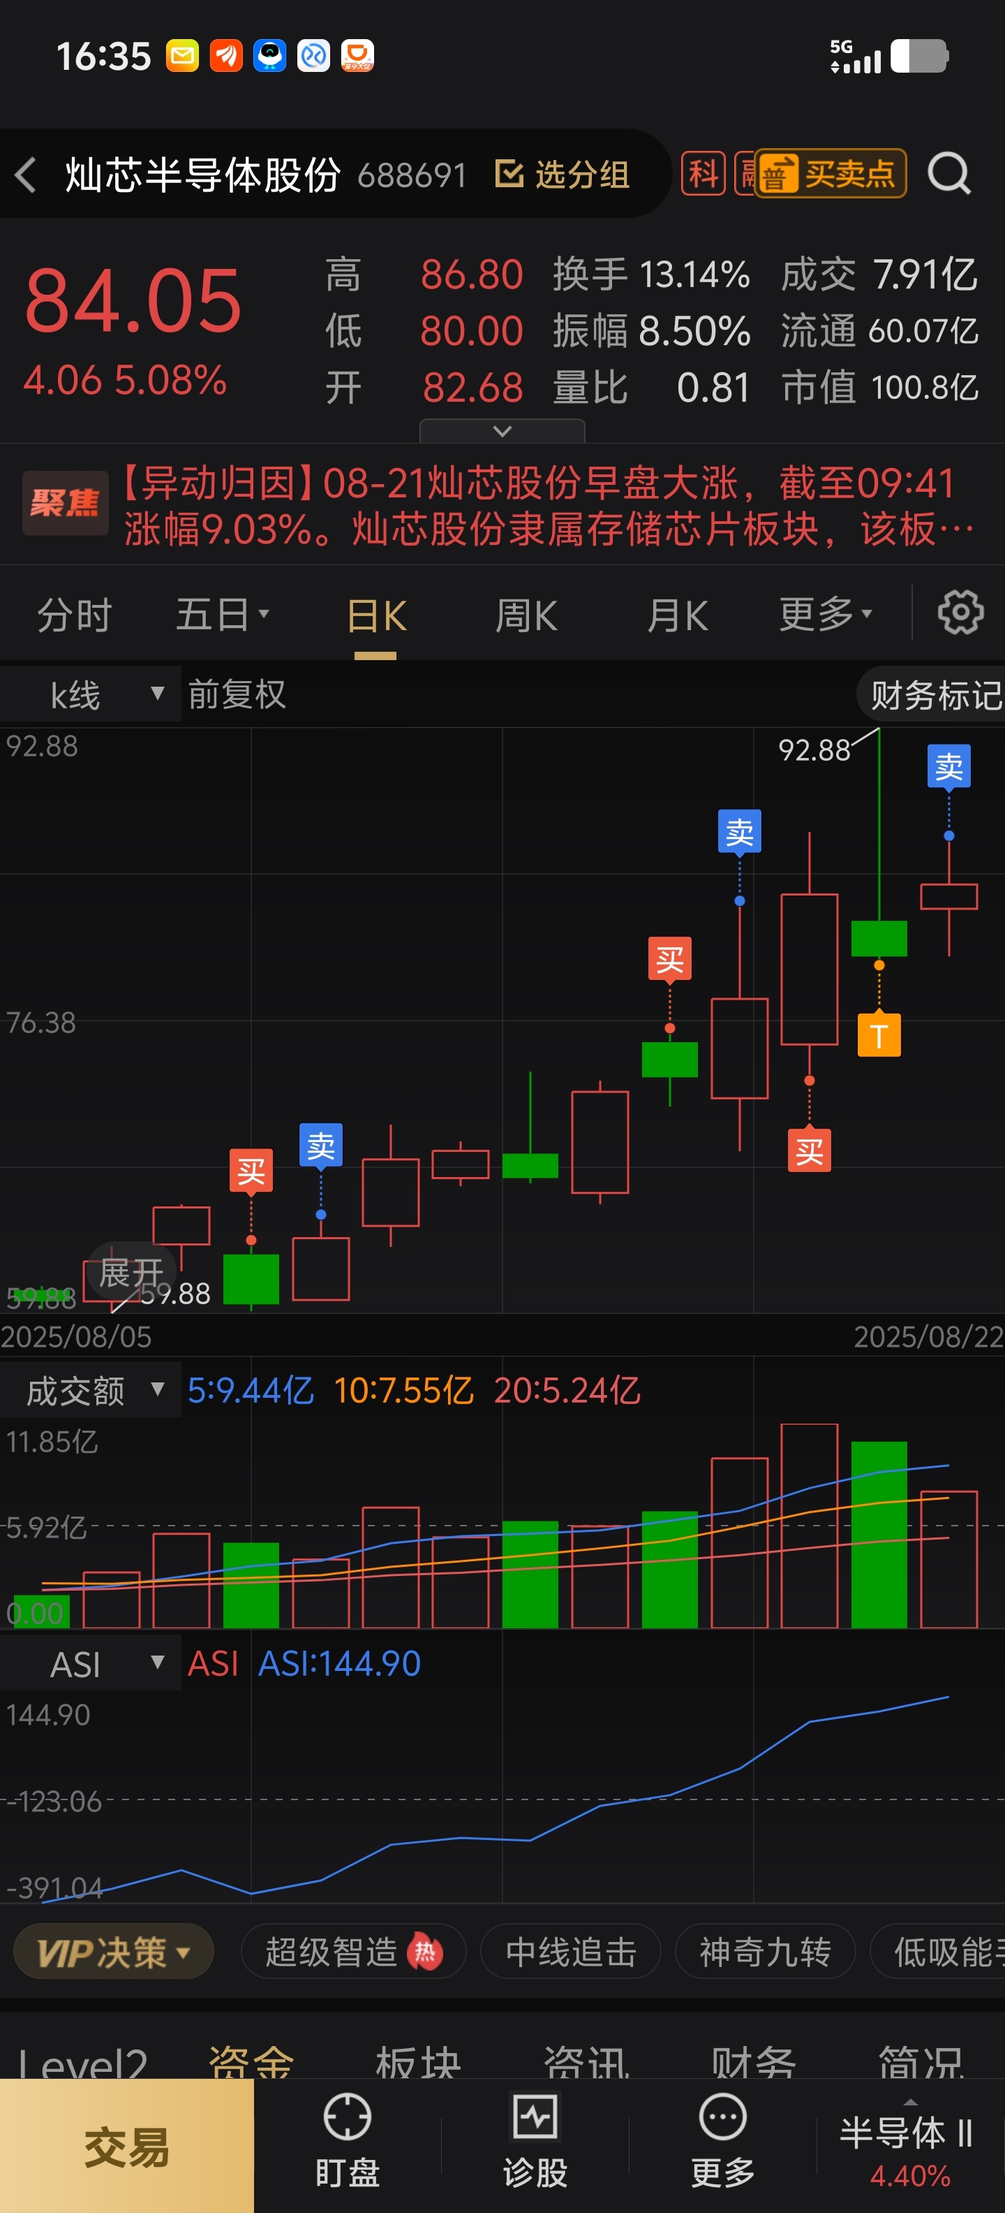
Task: Open 盯盘 watch icon
Action: (x=347, y=2117)
